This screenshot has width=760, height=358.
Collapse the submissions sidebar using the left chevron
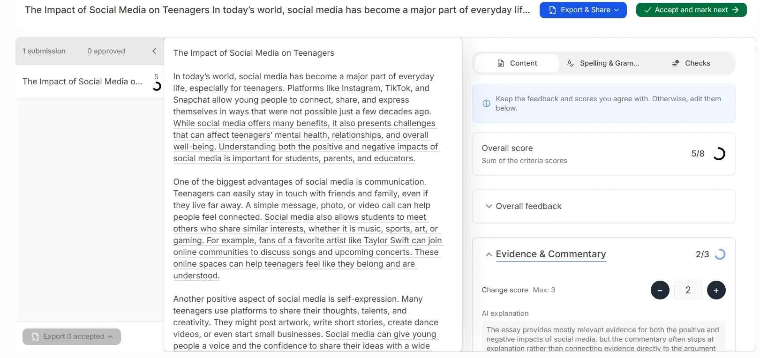pos(154,51)
